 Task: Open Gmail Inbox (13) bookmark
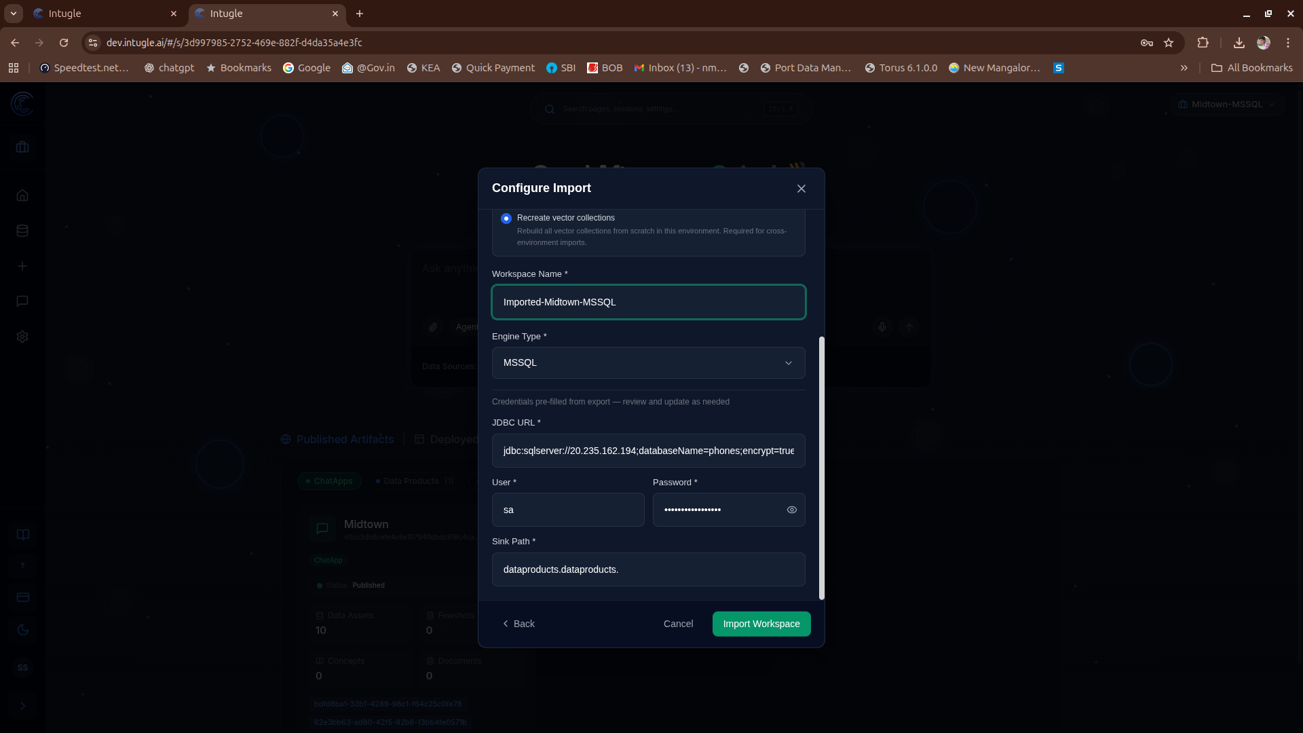[x=680, y=68]
